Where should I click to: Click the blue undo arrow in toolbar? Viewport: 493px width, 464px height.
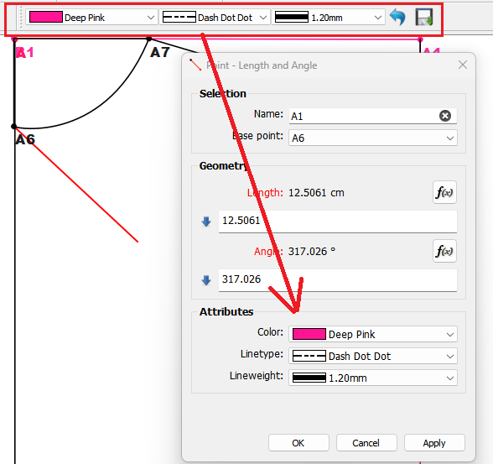click(x=397, y=17)
